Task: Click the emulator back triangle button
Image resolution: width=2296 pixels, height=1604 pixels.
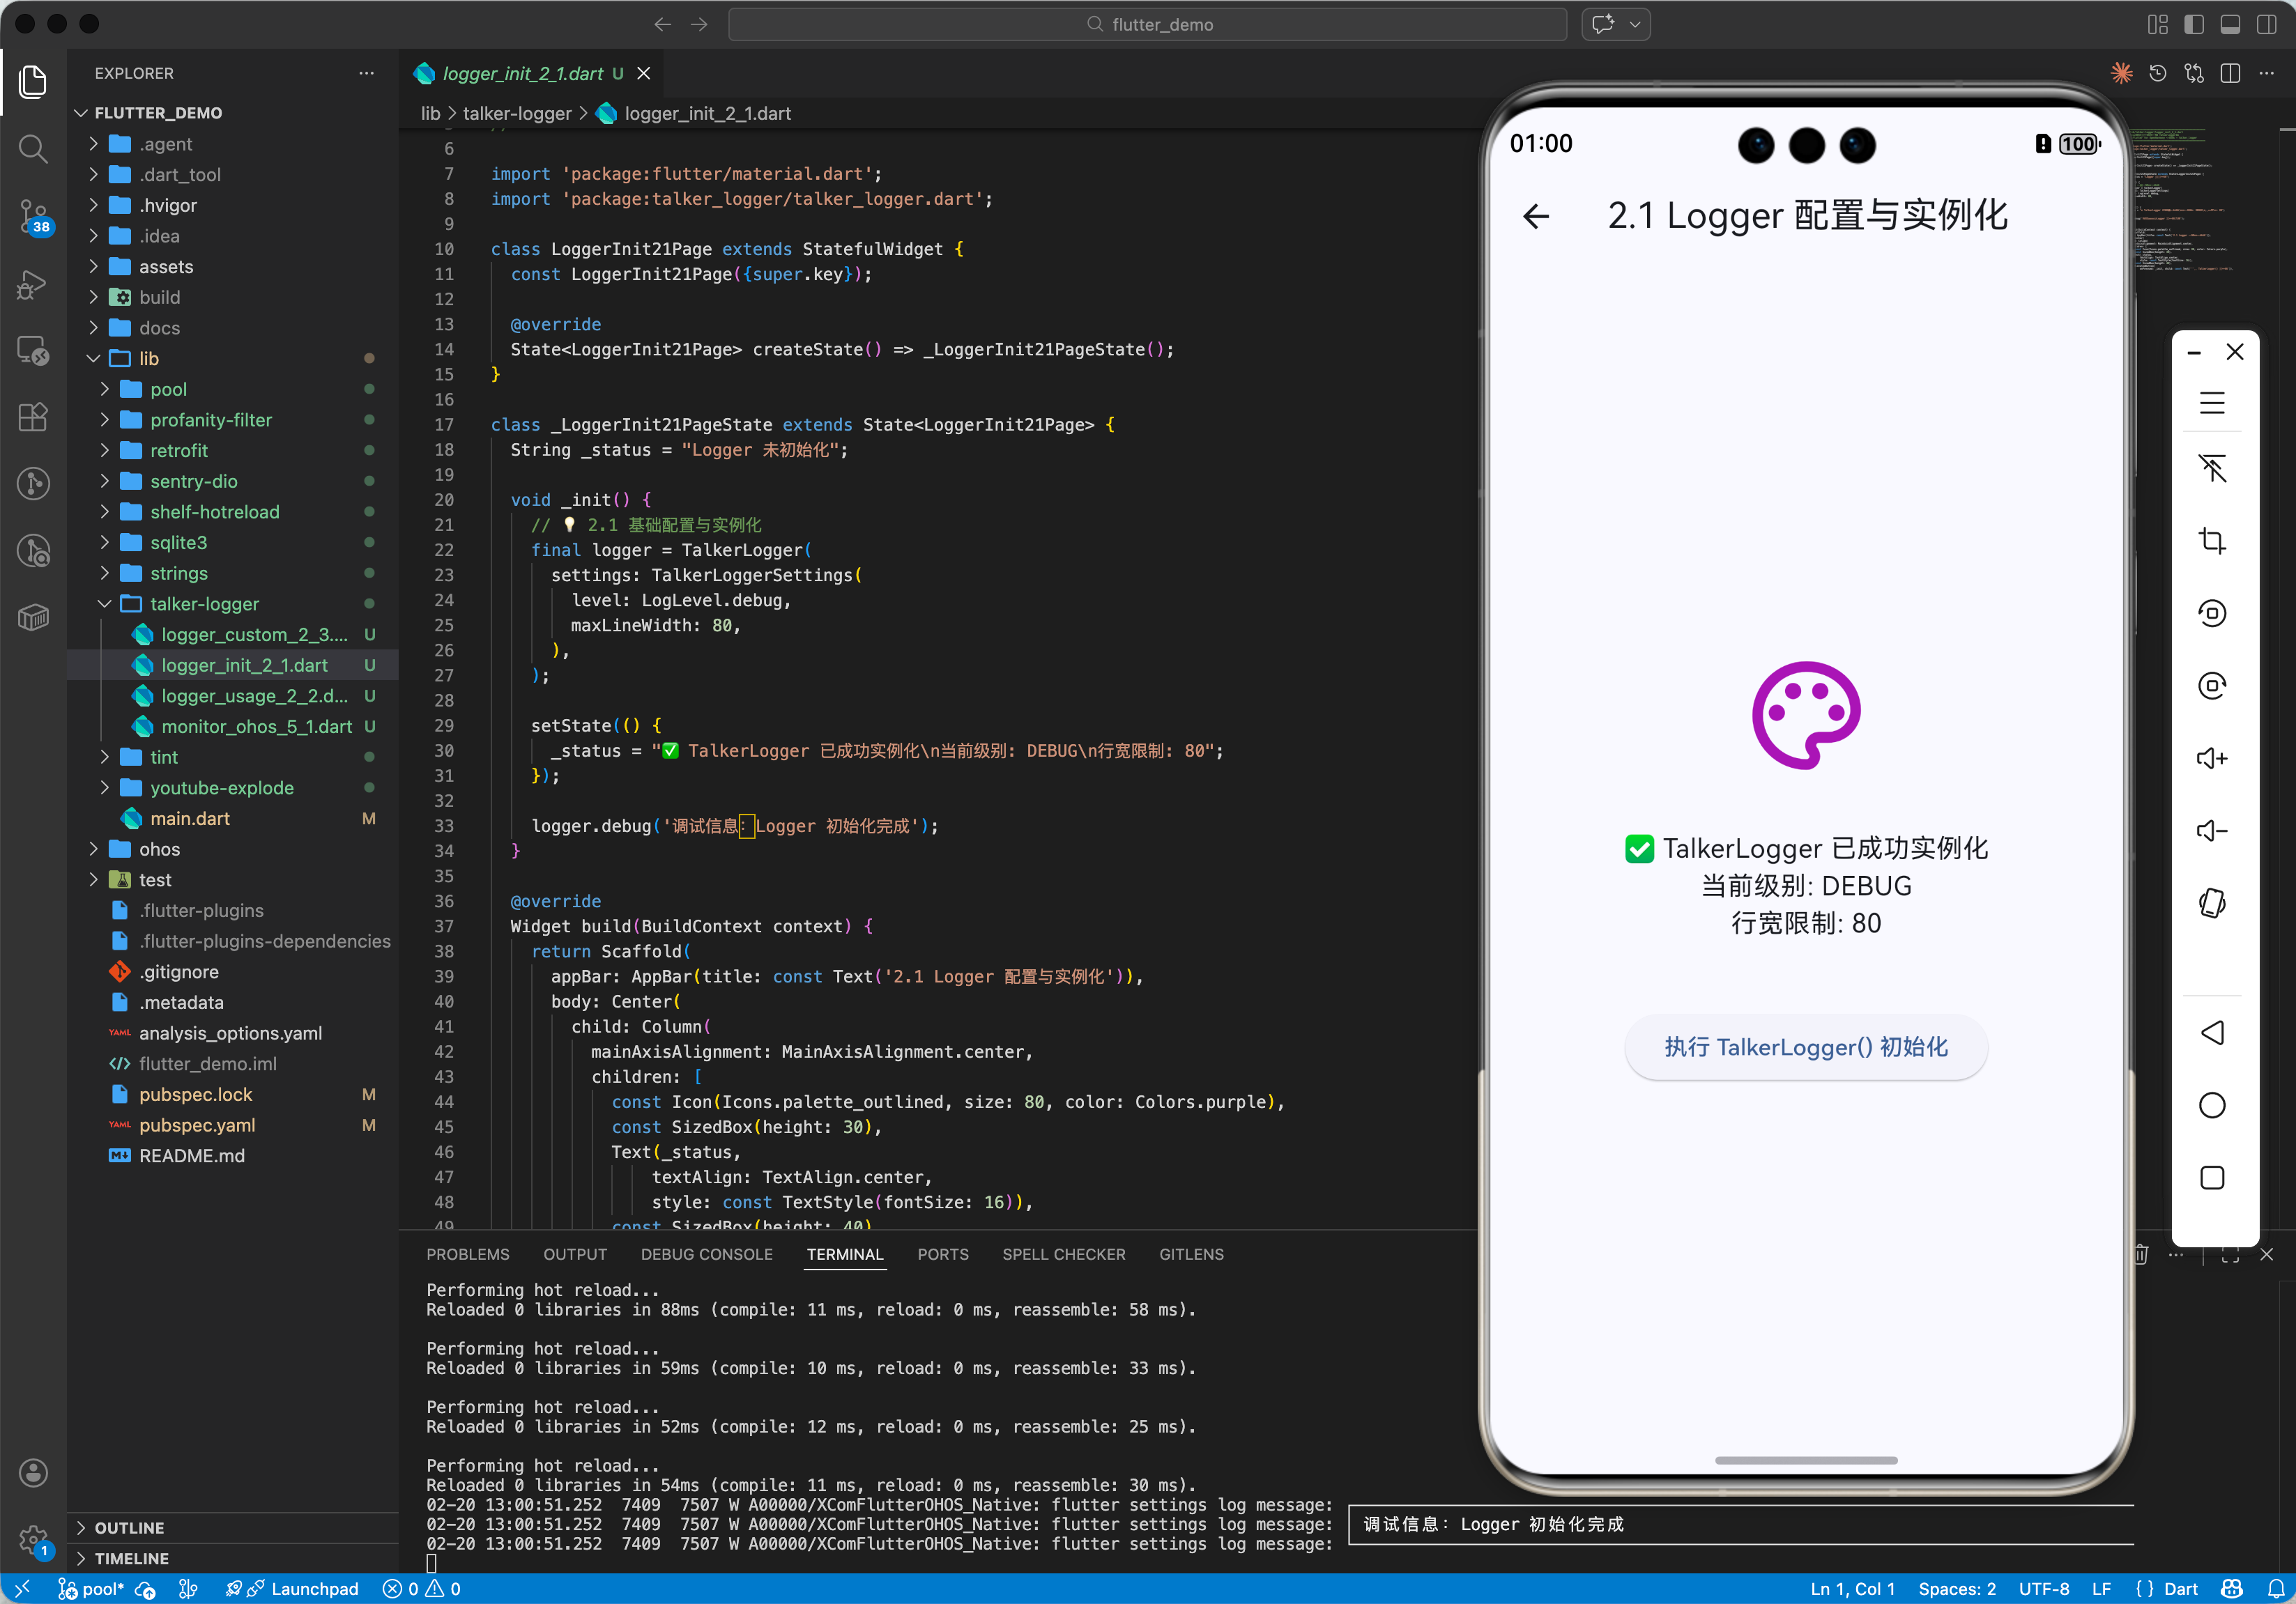Action: 2211,1033
